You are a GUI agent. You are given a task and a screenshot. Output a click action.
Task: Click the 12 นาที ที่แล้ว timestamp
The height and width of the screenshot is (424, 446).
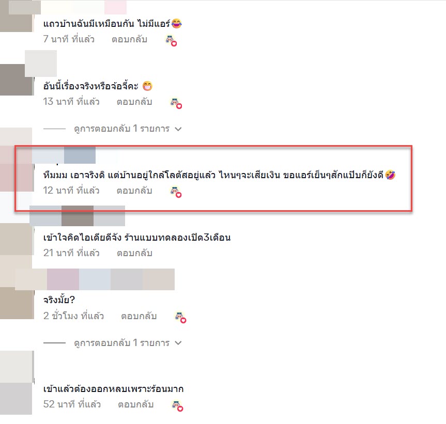coord(71,191)
